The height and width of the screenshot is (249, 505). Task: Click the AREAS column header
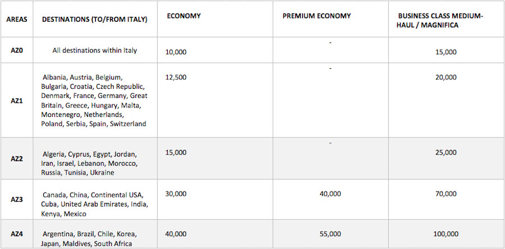(x=17, y=19)
